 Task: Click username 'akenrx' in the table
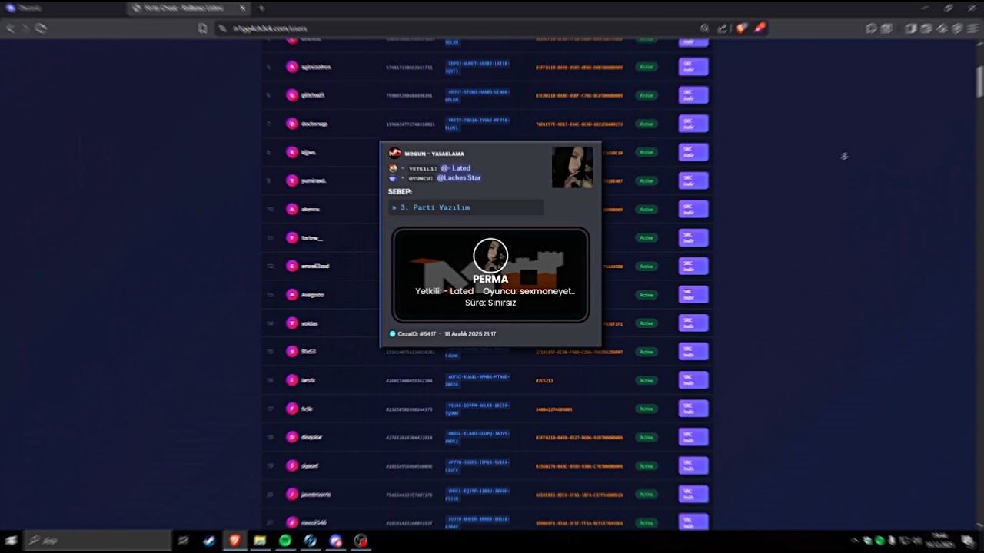coord(310,209)
